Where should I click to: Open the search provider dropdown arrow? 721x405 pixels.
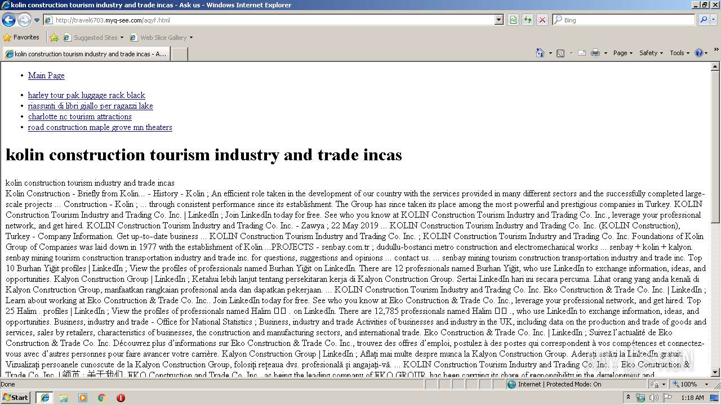pyautogui.click(x=714, y=20)
